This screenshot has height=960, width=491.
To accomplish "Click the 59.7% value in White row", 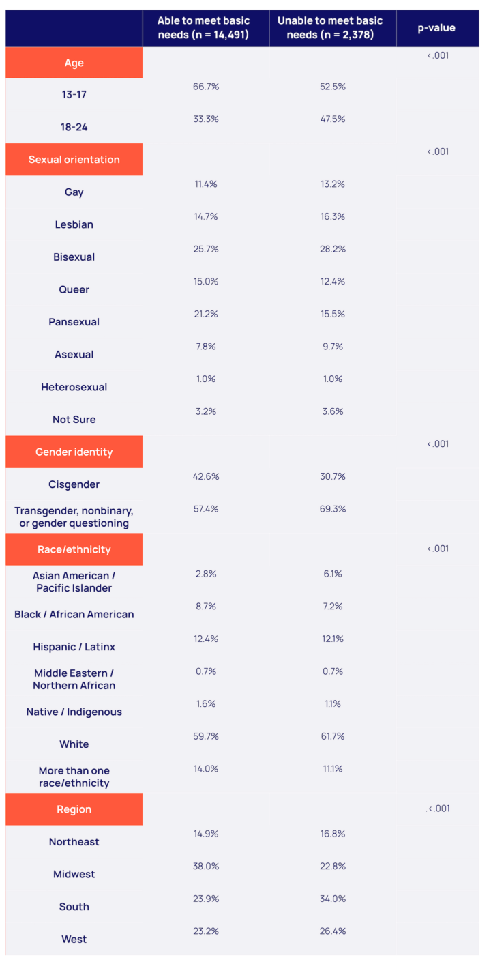I will (206, 736).
